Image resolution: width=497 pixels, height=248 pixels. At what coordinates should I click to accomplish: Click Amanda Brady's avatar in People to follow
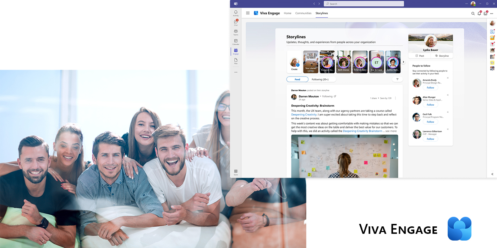point(417,83)
